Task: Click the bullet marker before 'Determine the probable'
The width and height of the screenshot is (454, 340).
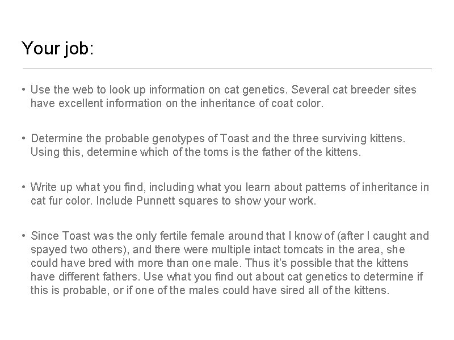Action: (23, 139)
